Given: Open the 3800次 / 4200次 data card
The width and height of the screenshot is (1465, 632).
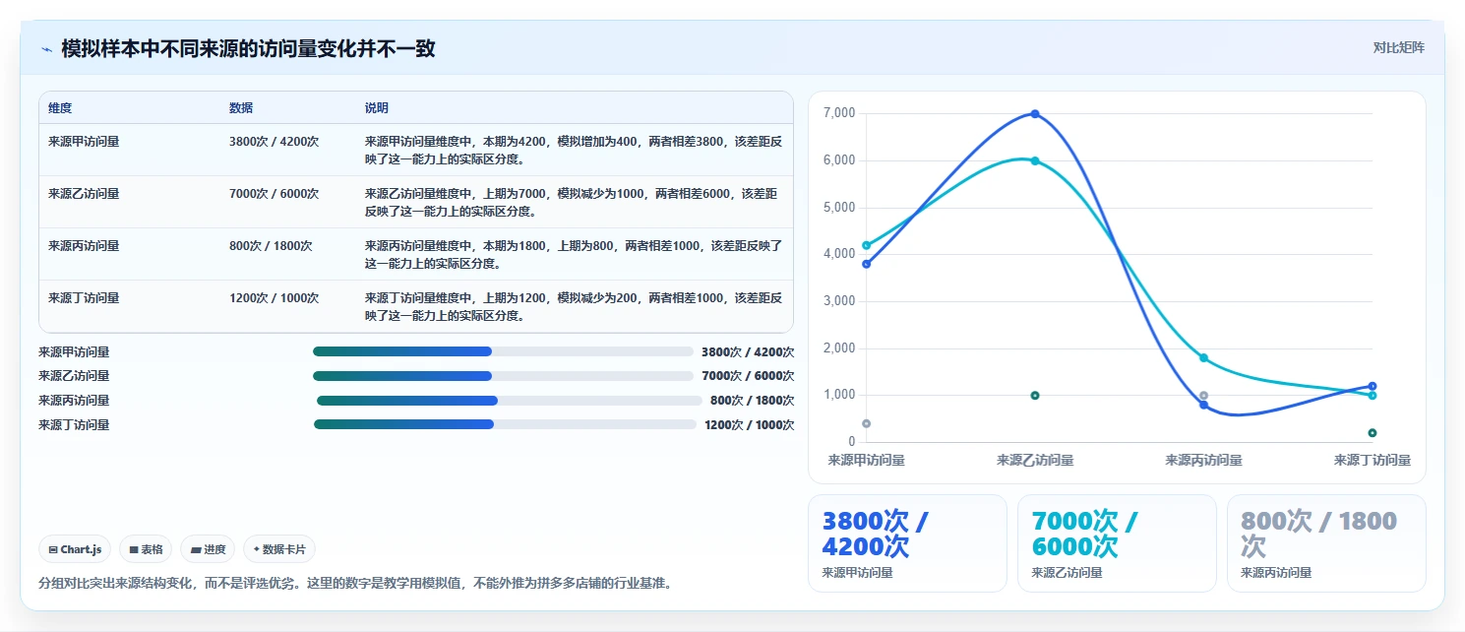Looking at the screenshot, I should 907,543.
